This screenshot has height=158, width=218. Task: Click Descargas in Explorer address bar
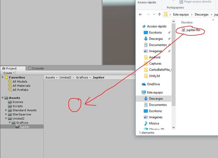click(202, 14)
